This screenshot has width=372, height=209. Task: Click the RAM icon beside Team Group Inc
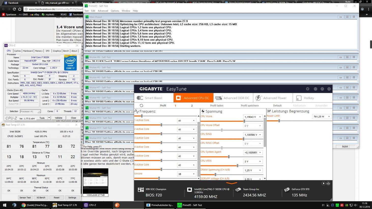(238, 189)
